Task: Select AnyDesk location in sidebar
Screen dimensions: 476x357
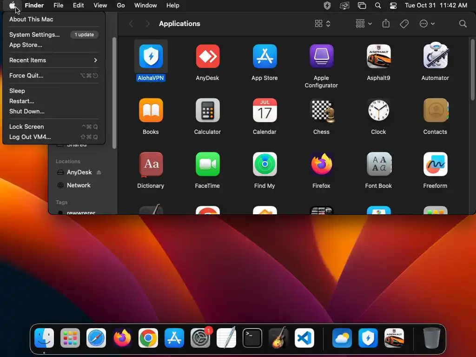Action: (79, 172)
